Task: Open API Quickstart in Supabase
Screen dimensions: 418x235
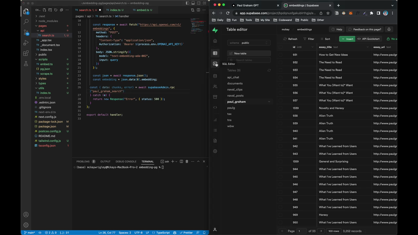Action: pyautogui.click(x=368, y=39)
